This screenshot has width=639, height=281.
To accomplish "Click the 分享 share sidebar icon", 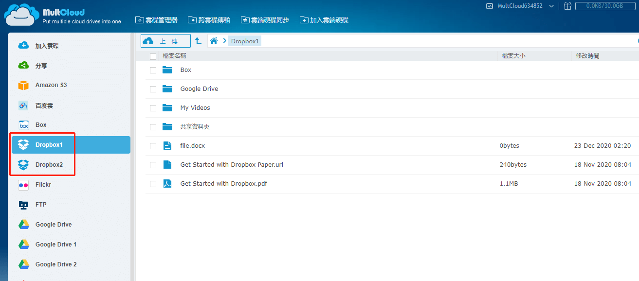I will pos(23,65).
